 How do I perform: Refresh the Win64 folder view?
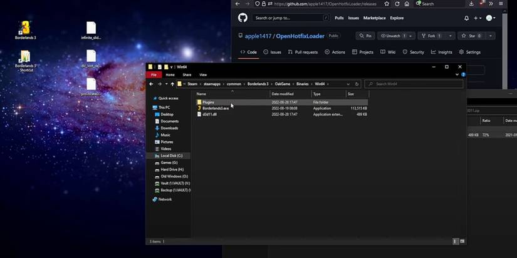point(357,84)
